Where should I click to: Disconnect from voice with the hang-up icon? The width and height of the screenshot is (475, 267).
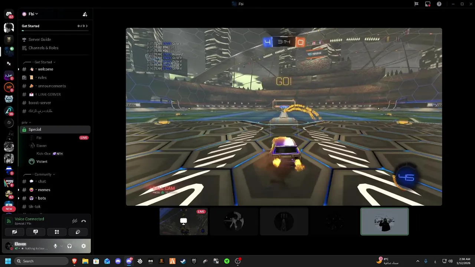83,221
